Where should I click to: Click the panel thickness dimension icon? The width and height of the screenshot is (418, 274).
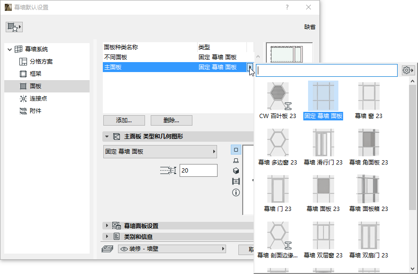168,170
